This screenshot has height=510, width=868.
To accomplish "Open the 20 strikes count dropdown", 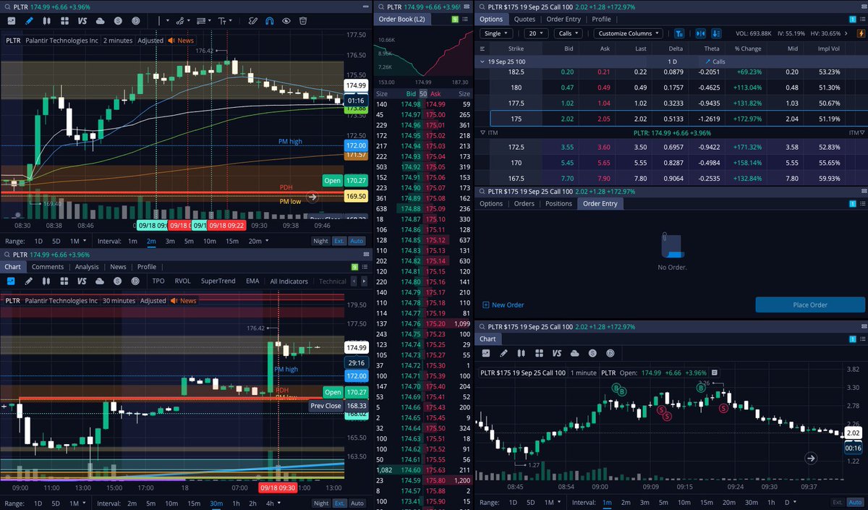I will point(536,33).
